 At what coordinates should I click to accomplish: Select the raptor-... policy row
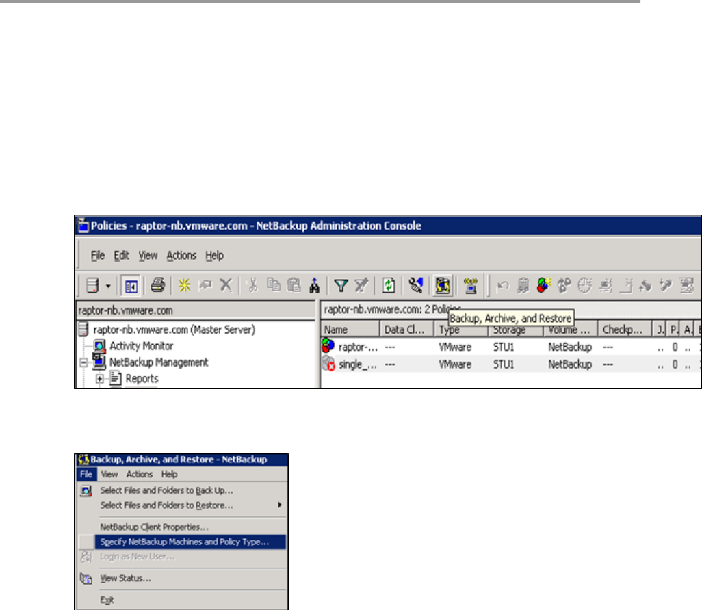point(510,347)
